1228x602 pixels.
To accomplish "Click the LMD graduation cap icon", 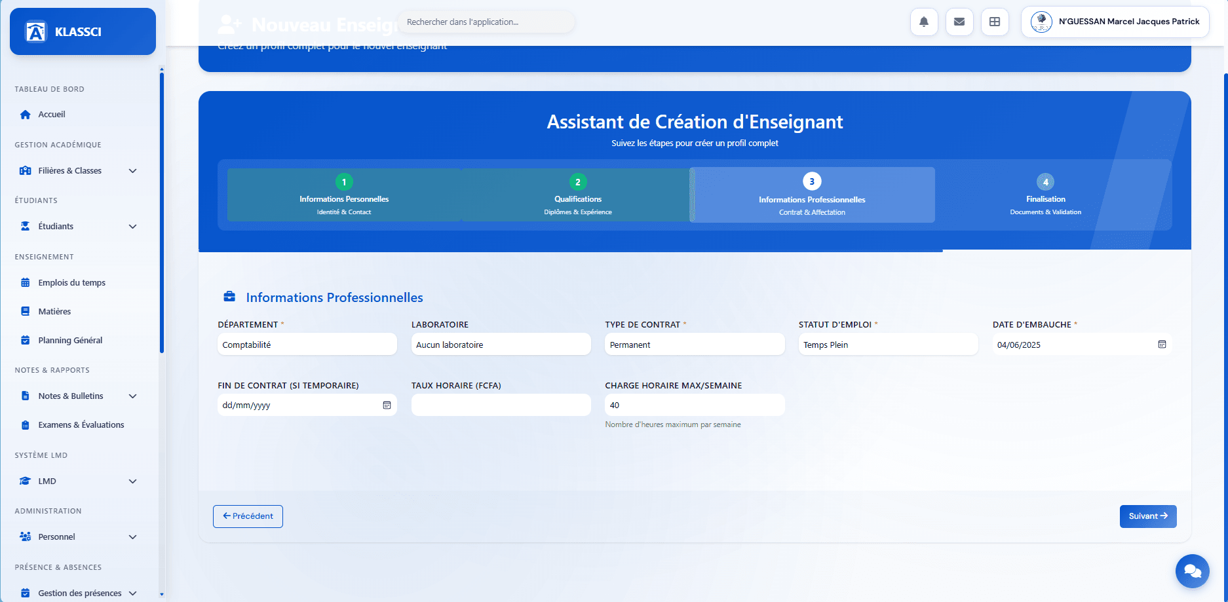I will 26,481.
